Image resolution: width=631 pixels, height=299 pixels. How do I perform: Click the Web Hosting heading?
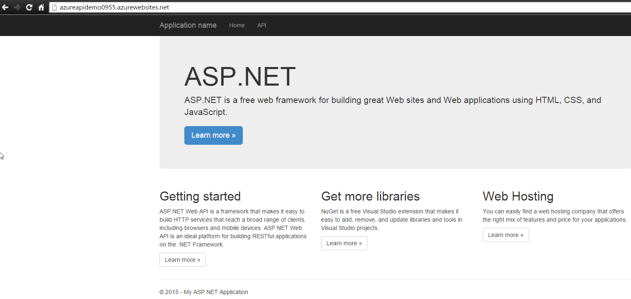coord(518,196)
